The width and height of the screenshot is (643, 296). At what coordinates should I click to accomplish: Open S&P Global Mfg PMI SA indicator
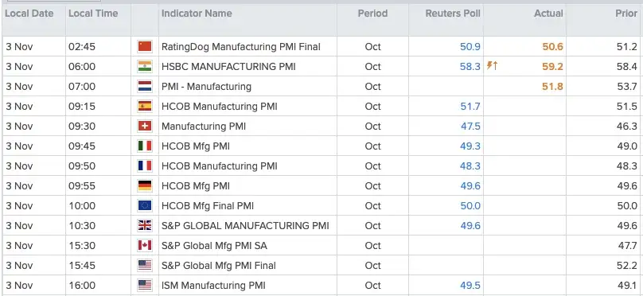click(x=215, y=246)
